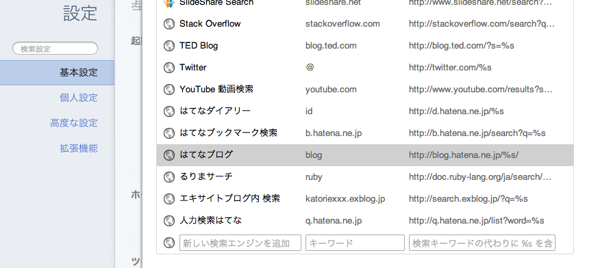Click the SlideShare Search favicon
Image resolution: width=598 pixels, height=268 pixels.
[x=169, y=3]
